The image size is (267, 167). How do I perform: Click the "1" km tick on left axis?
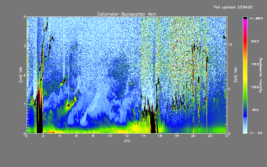25,104
